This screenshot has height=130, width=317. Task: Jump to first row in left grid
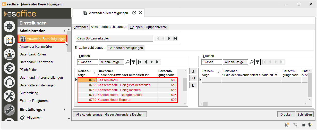[140, 62]
